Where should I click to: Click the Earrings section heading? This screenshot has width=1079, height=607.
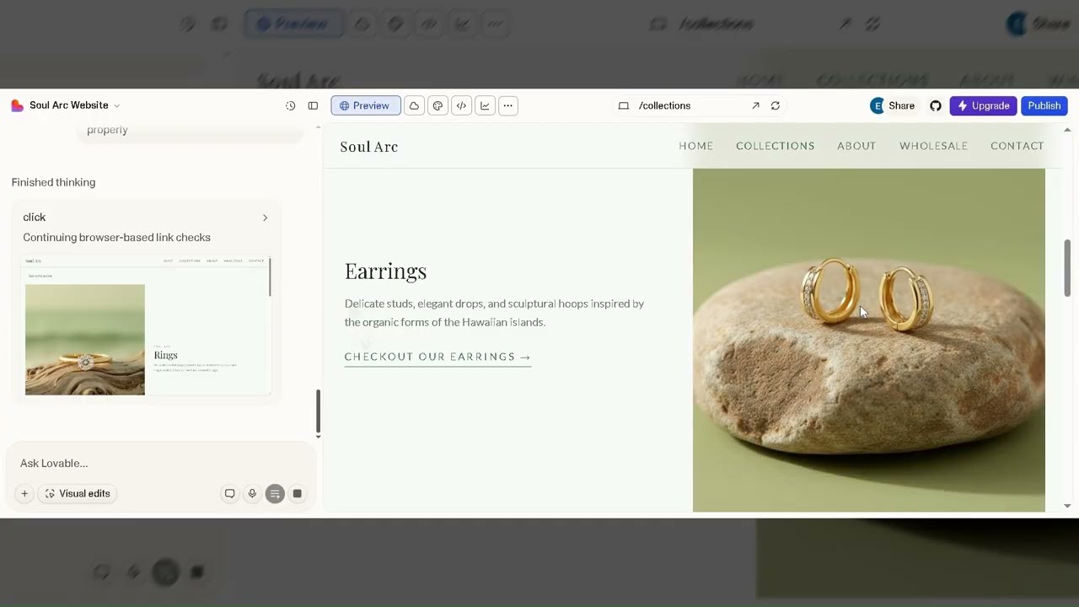click(385, 271)
